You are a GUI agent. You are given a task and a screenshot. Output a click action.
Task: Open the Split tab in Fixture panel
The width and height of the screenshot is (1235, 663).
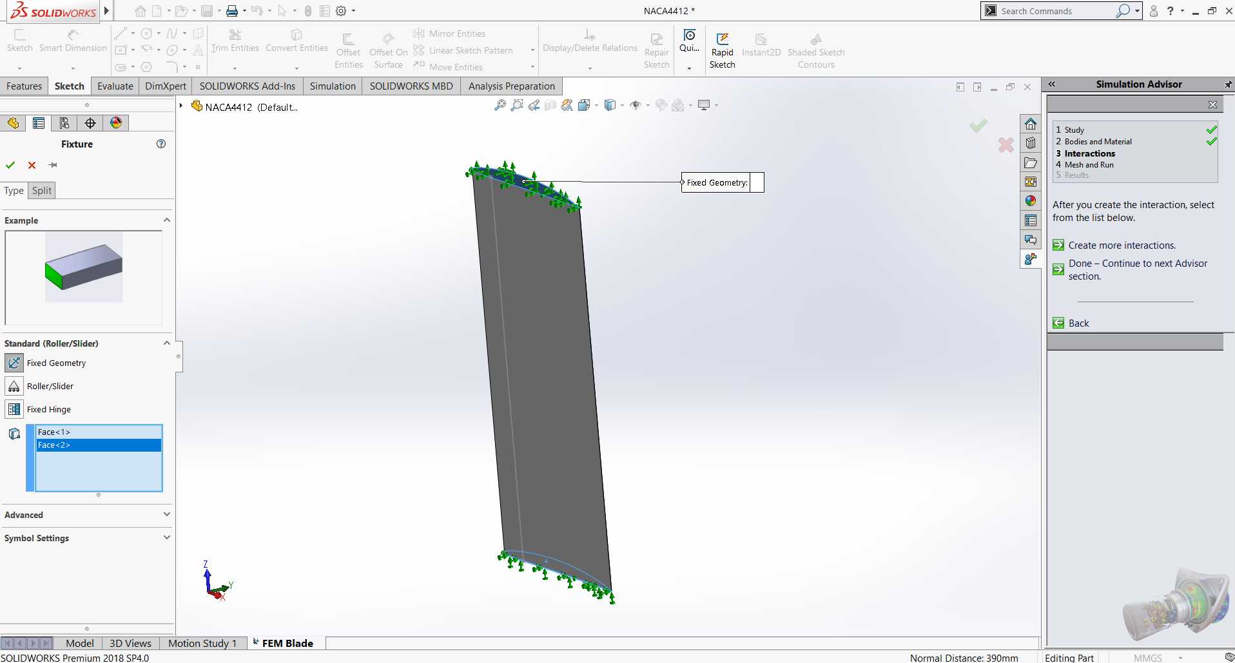pos(42,191)
